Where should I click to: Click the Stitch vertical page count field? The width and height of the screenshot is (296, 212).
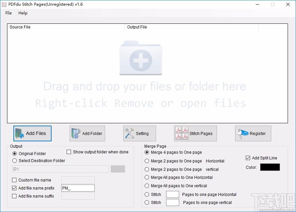172,203
